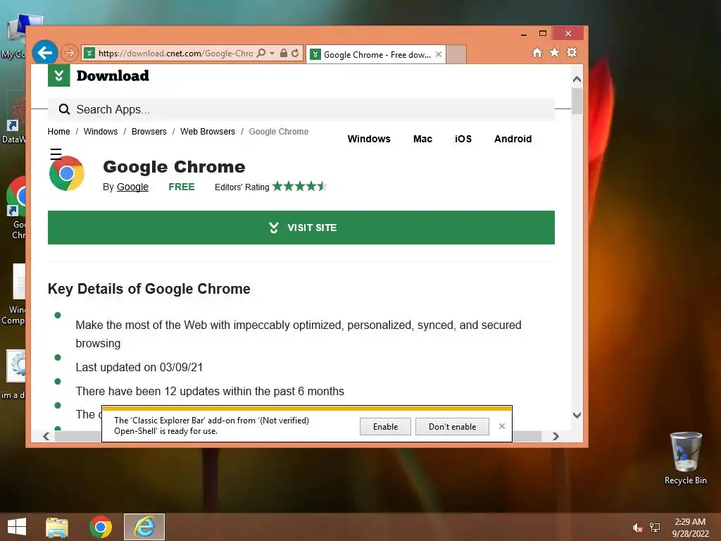This screenshot has height=541, width=721.
Task: Click the Download site title
Action: [x=113, y=75]
